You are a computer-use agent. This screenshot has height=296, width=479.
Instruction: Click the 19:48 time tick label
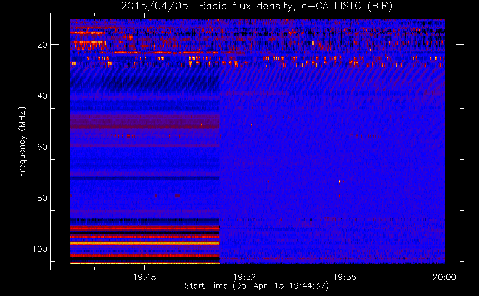[x=144, y=277]
